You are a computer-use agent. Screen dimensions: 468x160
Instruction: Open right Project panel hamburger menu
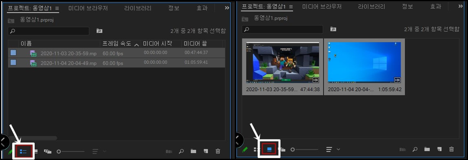click(291, 7)
